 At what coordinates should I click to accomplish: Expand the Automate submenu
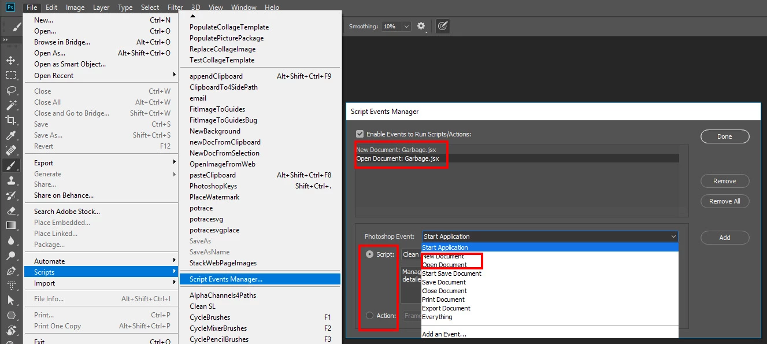105,261
